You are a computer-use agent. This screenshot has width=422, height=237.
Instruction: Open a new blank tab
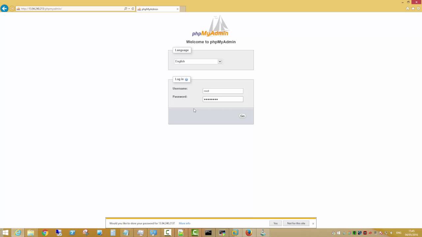click(183, 9)
